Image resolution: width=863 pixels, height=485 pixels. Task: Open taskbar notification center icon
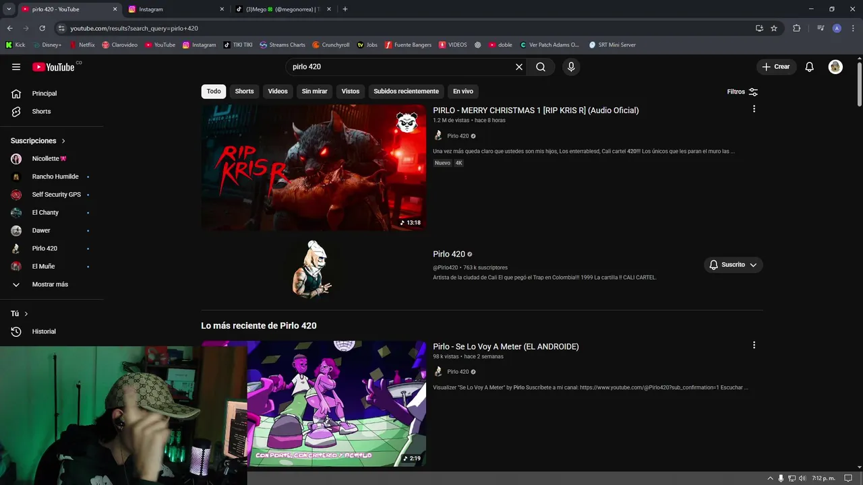(x=848, y=478)
